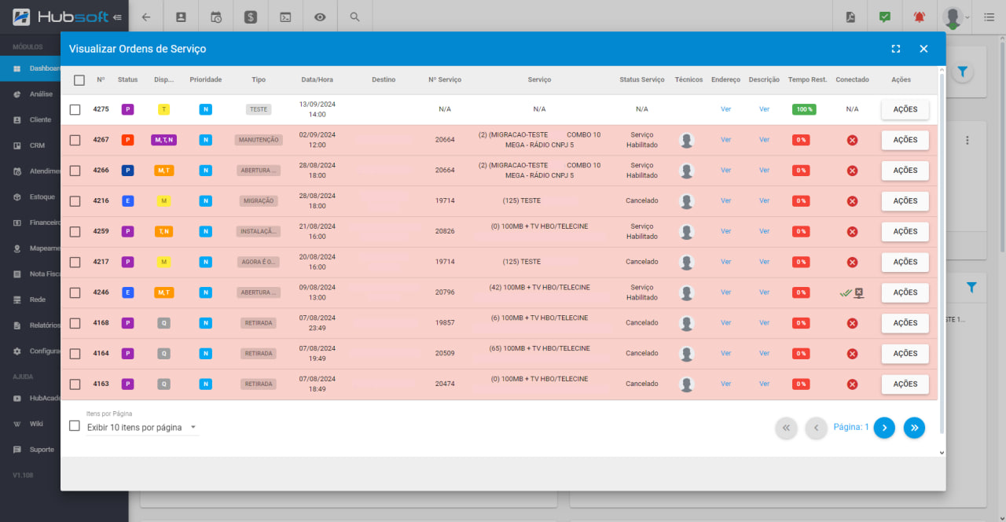
Task: Click the connection status icons for order 4246
Action: [x=852, y=292]
